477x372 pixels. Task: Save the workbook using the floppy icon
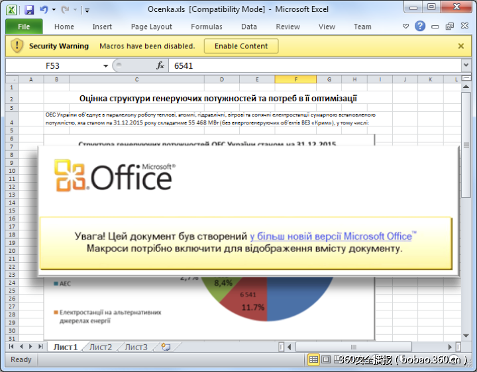pos(29,10)
